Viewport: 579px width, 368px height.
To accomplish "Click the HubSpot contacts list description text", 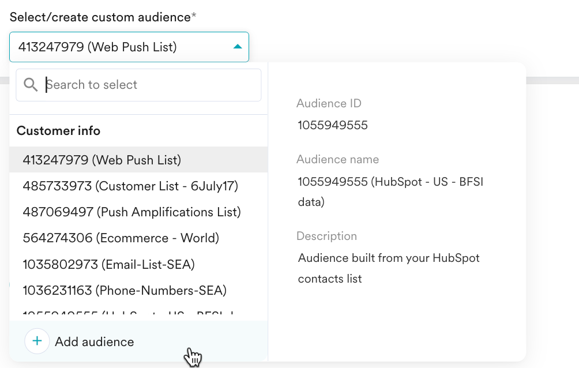I will coord(388,268).
